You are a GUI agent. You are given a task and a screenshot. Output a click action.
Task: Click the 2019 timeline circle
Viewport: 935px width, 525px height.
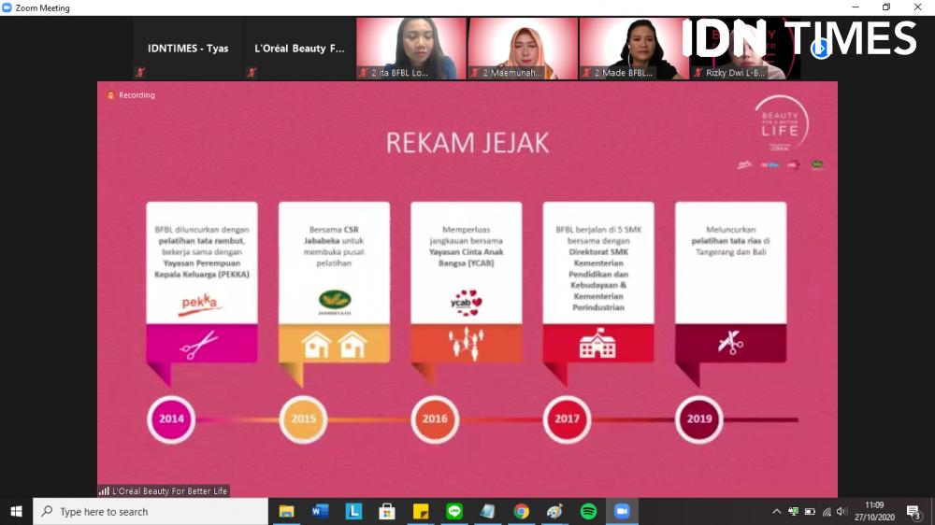(699, 419)
